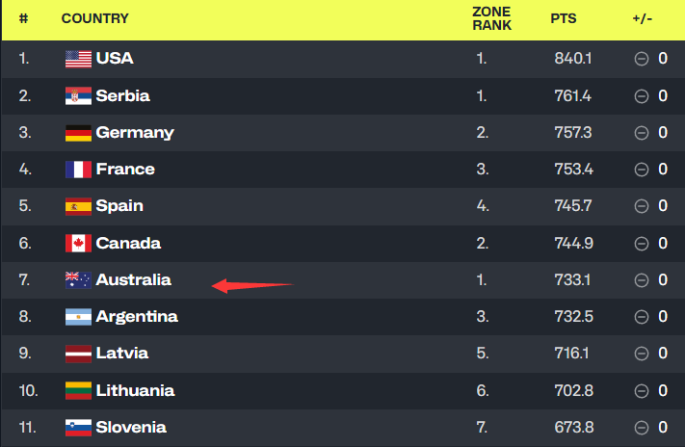Click the France flag icon
Screen dimensions: 685x447
click(78, 170)
